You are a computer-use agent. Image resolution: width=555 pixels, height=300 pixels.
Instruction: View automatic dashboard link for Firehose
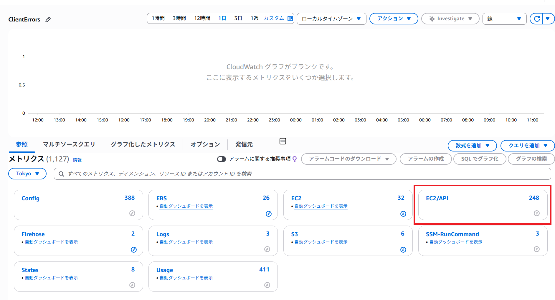(x=51, y=242)
